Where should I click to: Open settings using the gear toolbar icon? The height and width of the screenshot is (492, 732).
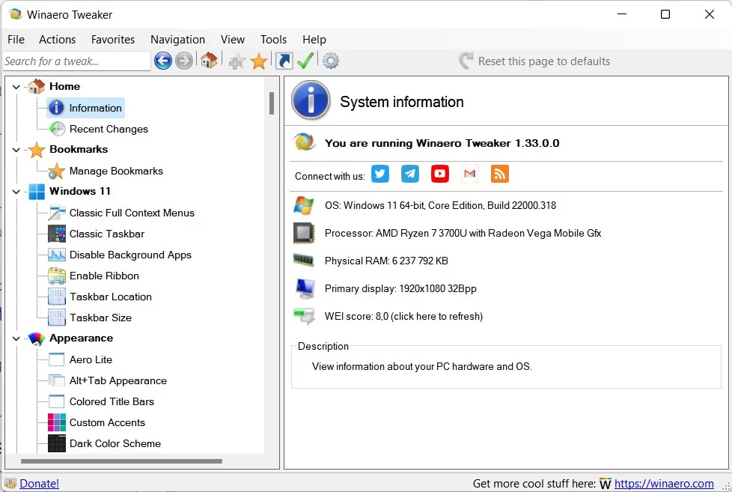(331, 61)
